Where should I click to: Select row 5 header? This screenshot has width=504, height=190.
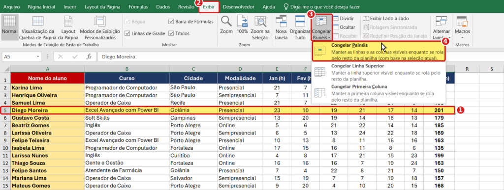coord(5,110)
